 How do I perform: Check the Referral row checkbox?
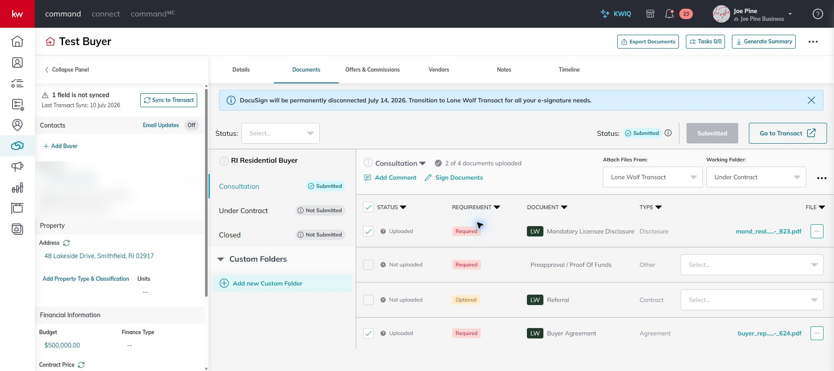(368, 300)
